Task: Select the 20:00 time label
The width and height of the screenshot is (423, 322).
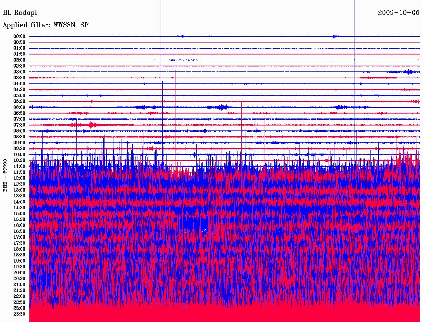Action: pyautogui.click(x=19, y=273)
